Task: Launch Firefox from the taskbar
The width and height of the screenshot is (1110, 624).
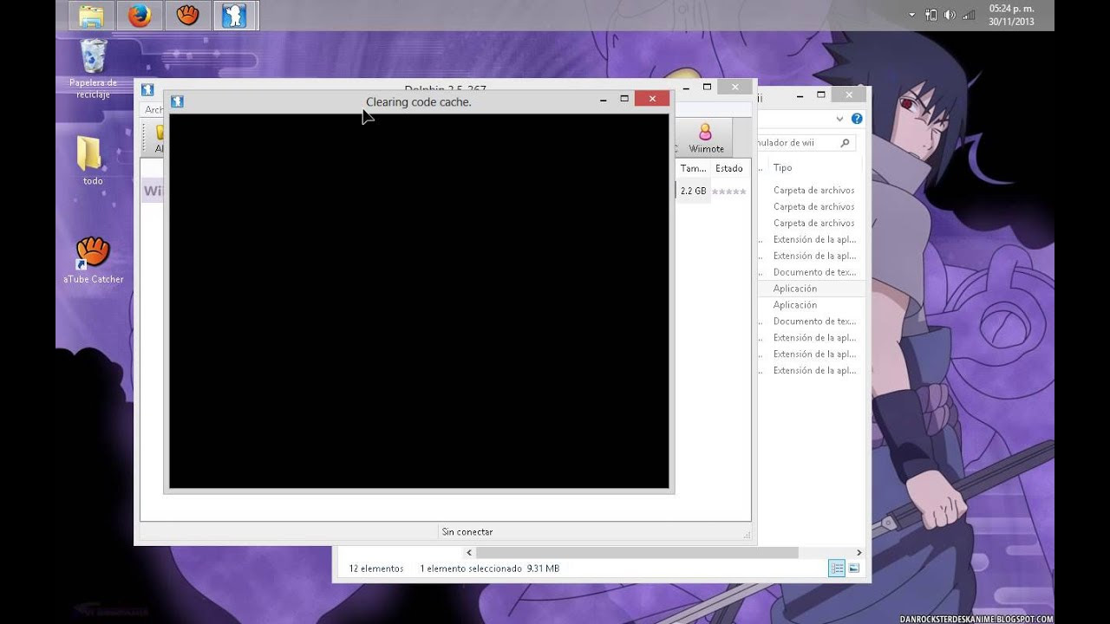Action: [x=139, y=16]
